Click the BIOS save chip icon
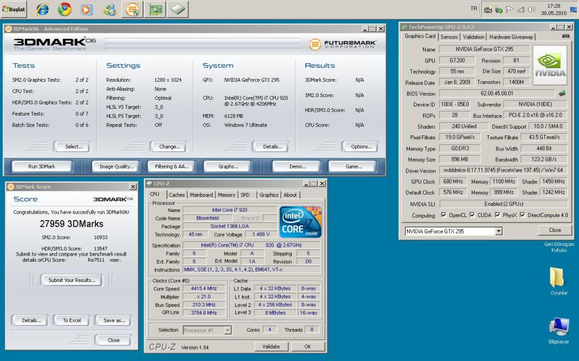The image size is (579, 361). click(x=562, y=93)
